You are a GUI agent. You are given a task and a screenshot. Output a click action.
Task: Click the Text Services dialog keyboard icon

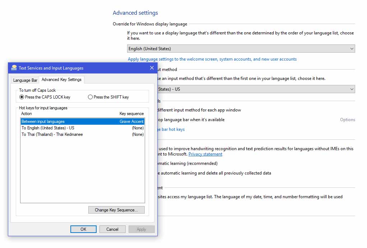(x=14, y=68)
